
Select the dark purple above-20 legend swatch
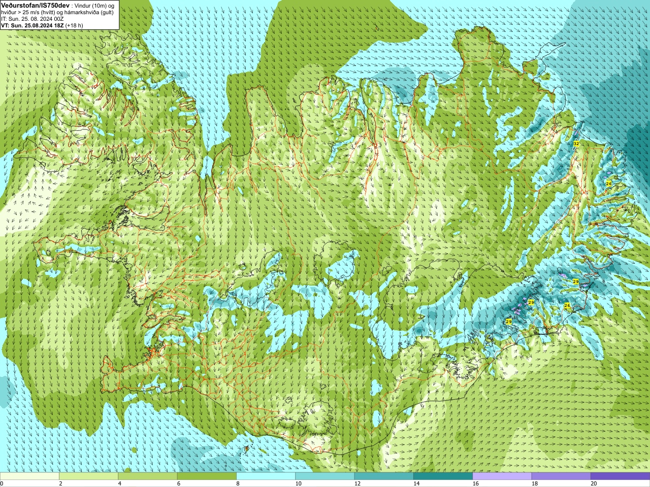click(x=620, y=476)
